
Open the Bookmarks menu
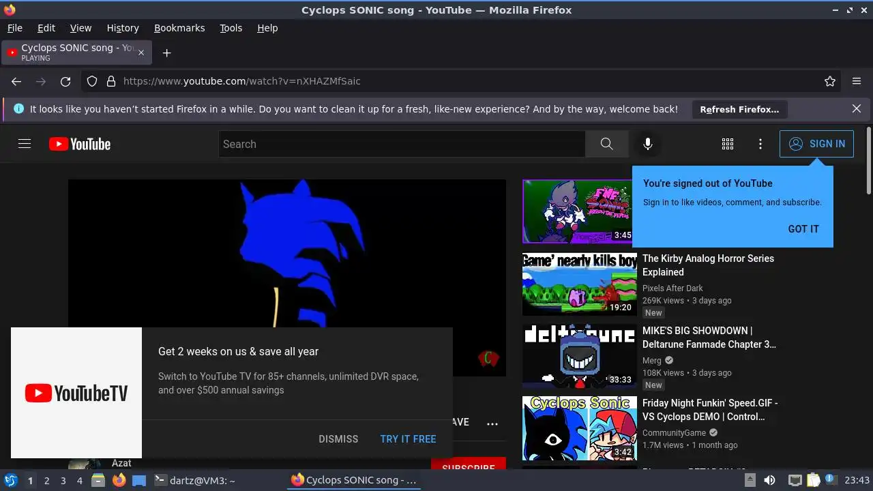(x=179, y=28)
